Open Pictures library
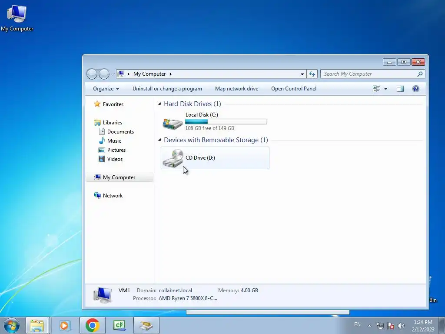Image resolution: width=445 pixels, height=334 pixels. coord(116,150)
